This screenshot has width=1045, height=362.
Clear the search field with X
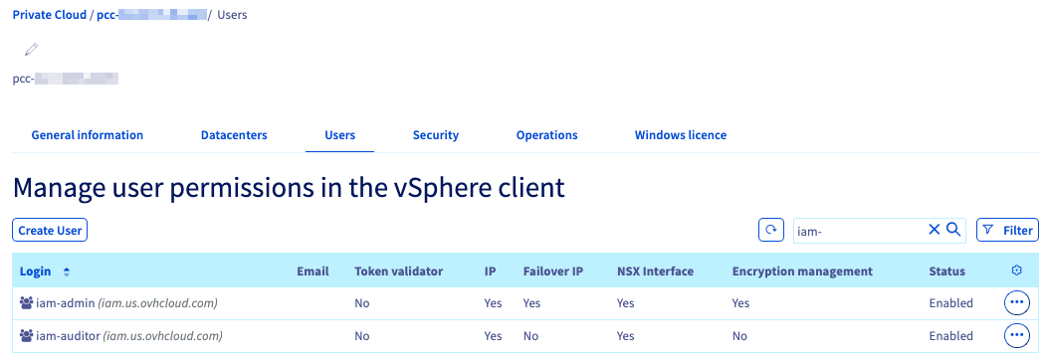click(x=935, y=230)
